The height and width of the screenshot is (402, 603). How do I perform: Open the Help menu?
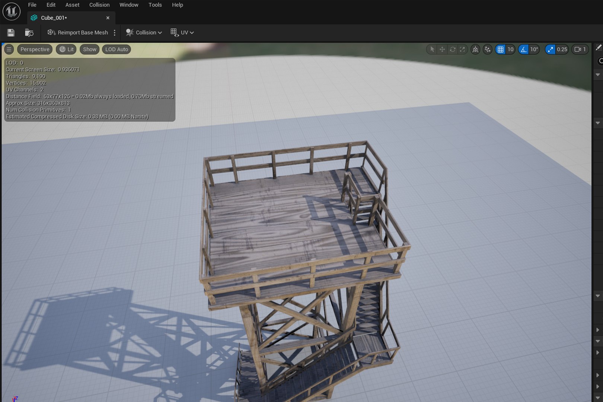click(x=178, y=5)
